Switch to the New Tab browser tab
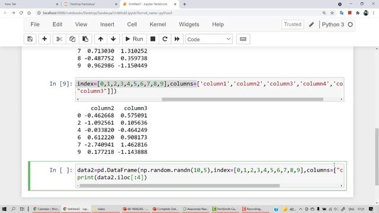Viewport: 379px width, 213px height. point(30,4)
